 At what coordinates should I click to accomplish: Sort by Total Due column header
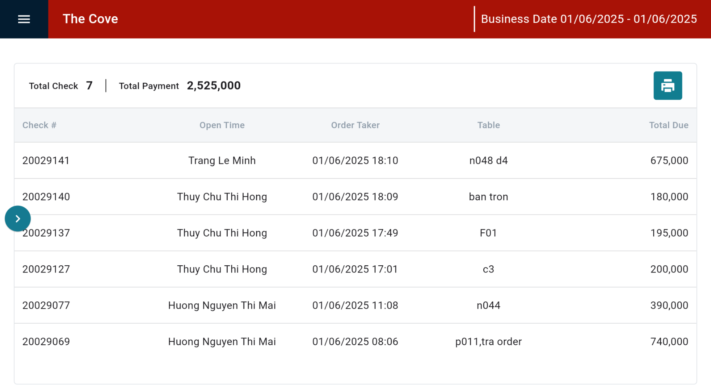pyautogui.click(x=668, y=125)
